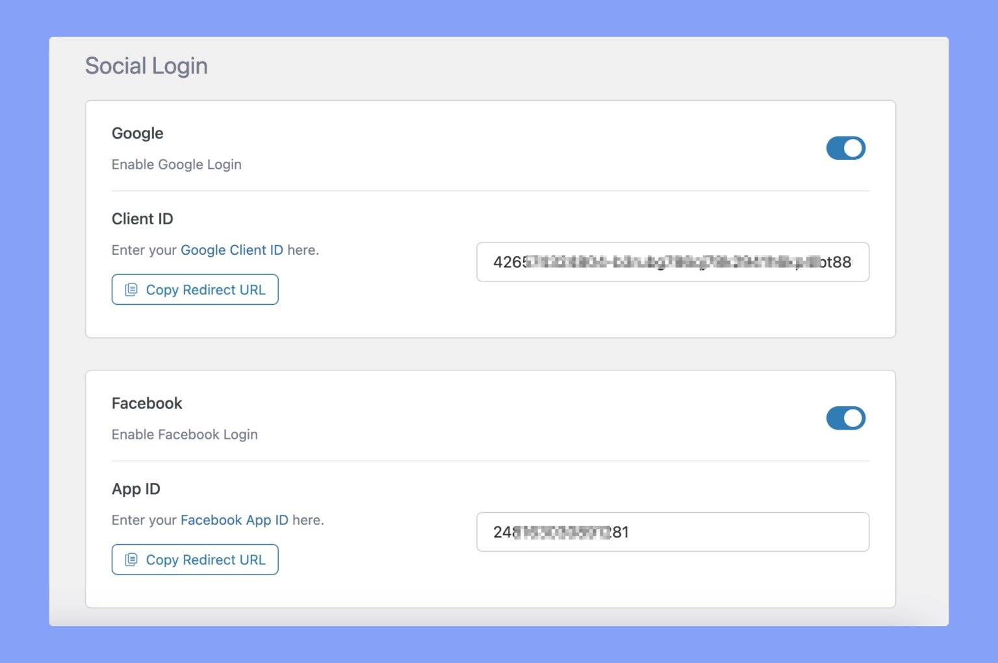Click Copy Redirect URL under the Google section

(195, 289)
